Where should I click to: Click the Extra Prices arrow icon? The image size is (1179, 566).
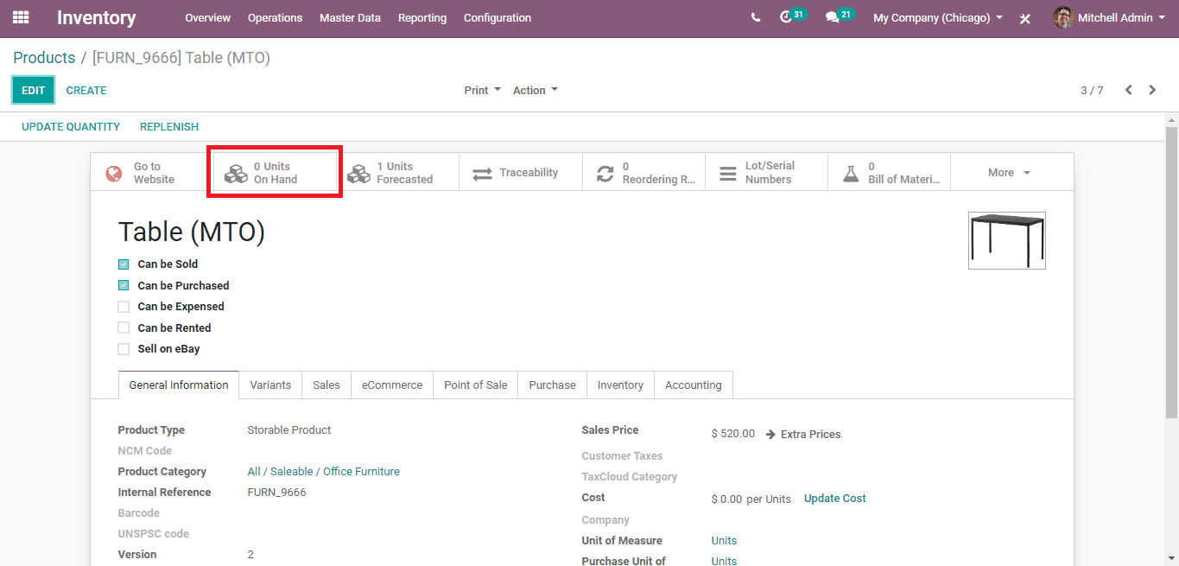coord(770,434)
